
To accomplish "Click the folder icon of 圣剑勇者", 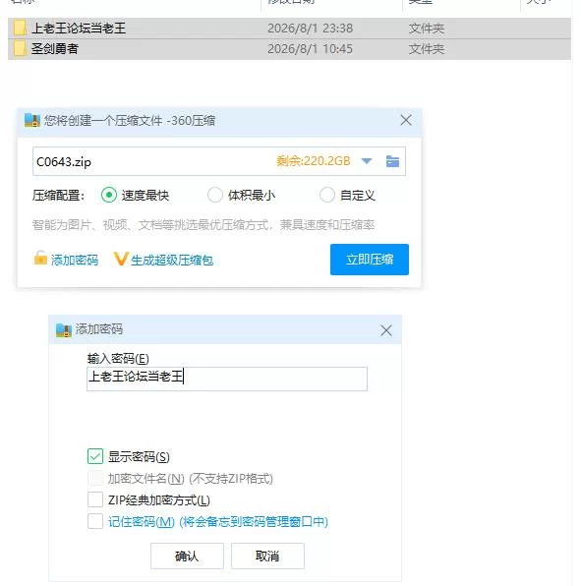I will (20, 48).
